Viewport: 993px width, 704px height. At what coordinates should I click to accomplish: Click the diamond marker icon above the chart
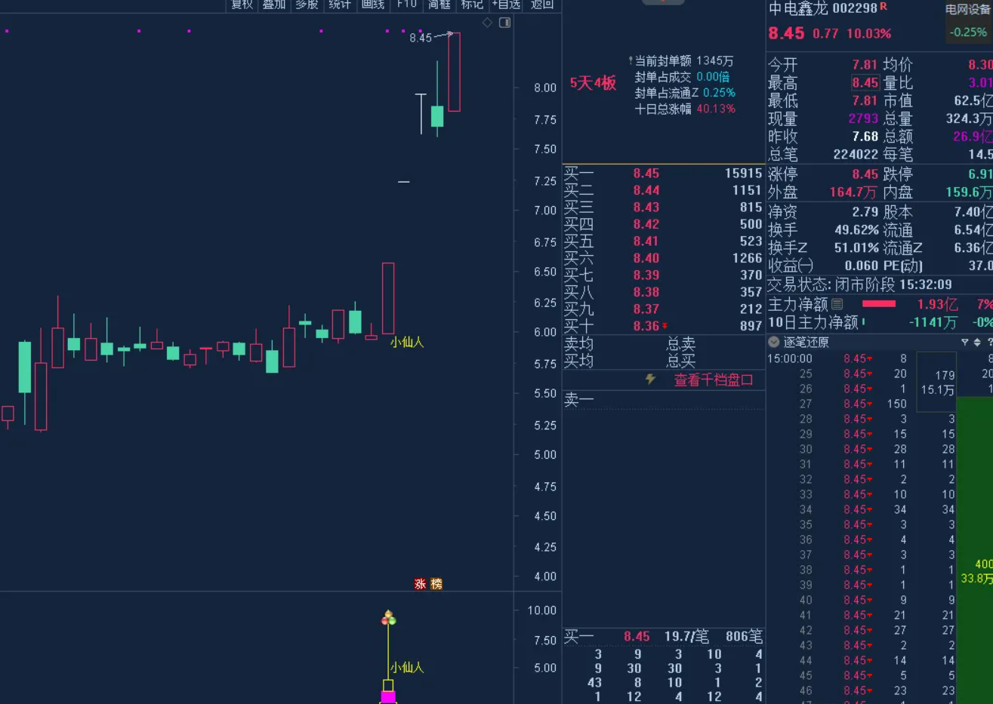(487, 23)
